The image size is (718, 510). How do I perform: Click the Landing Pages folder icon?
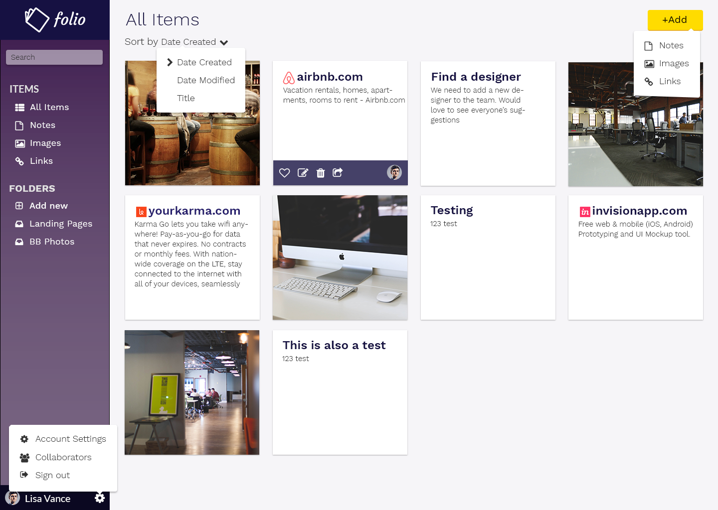point(19,224)
